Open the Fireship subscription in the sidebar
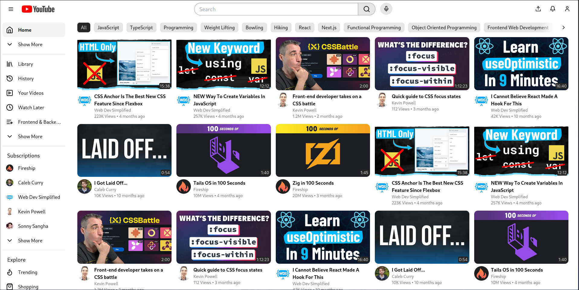579x290 pixels. coord(34,168)
